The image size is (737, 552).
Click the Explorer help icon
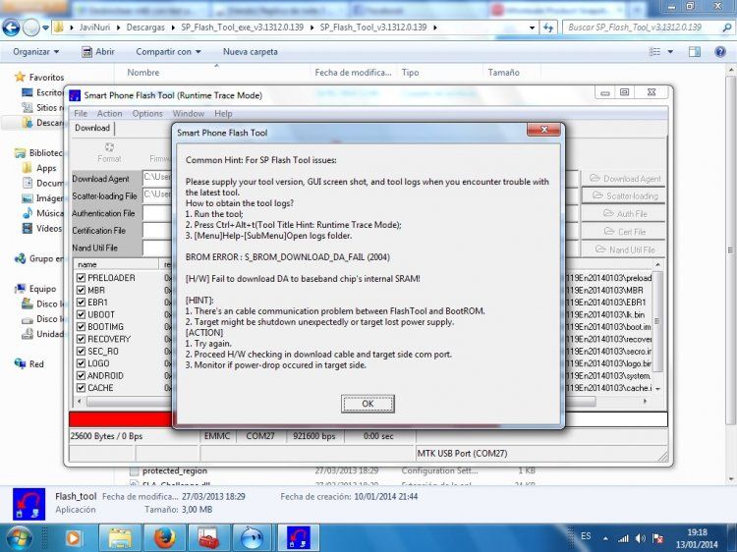[x=719, y=52]
